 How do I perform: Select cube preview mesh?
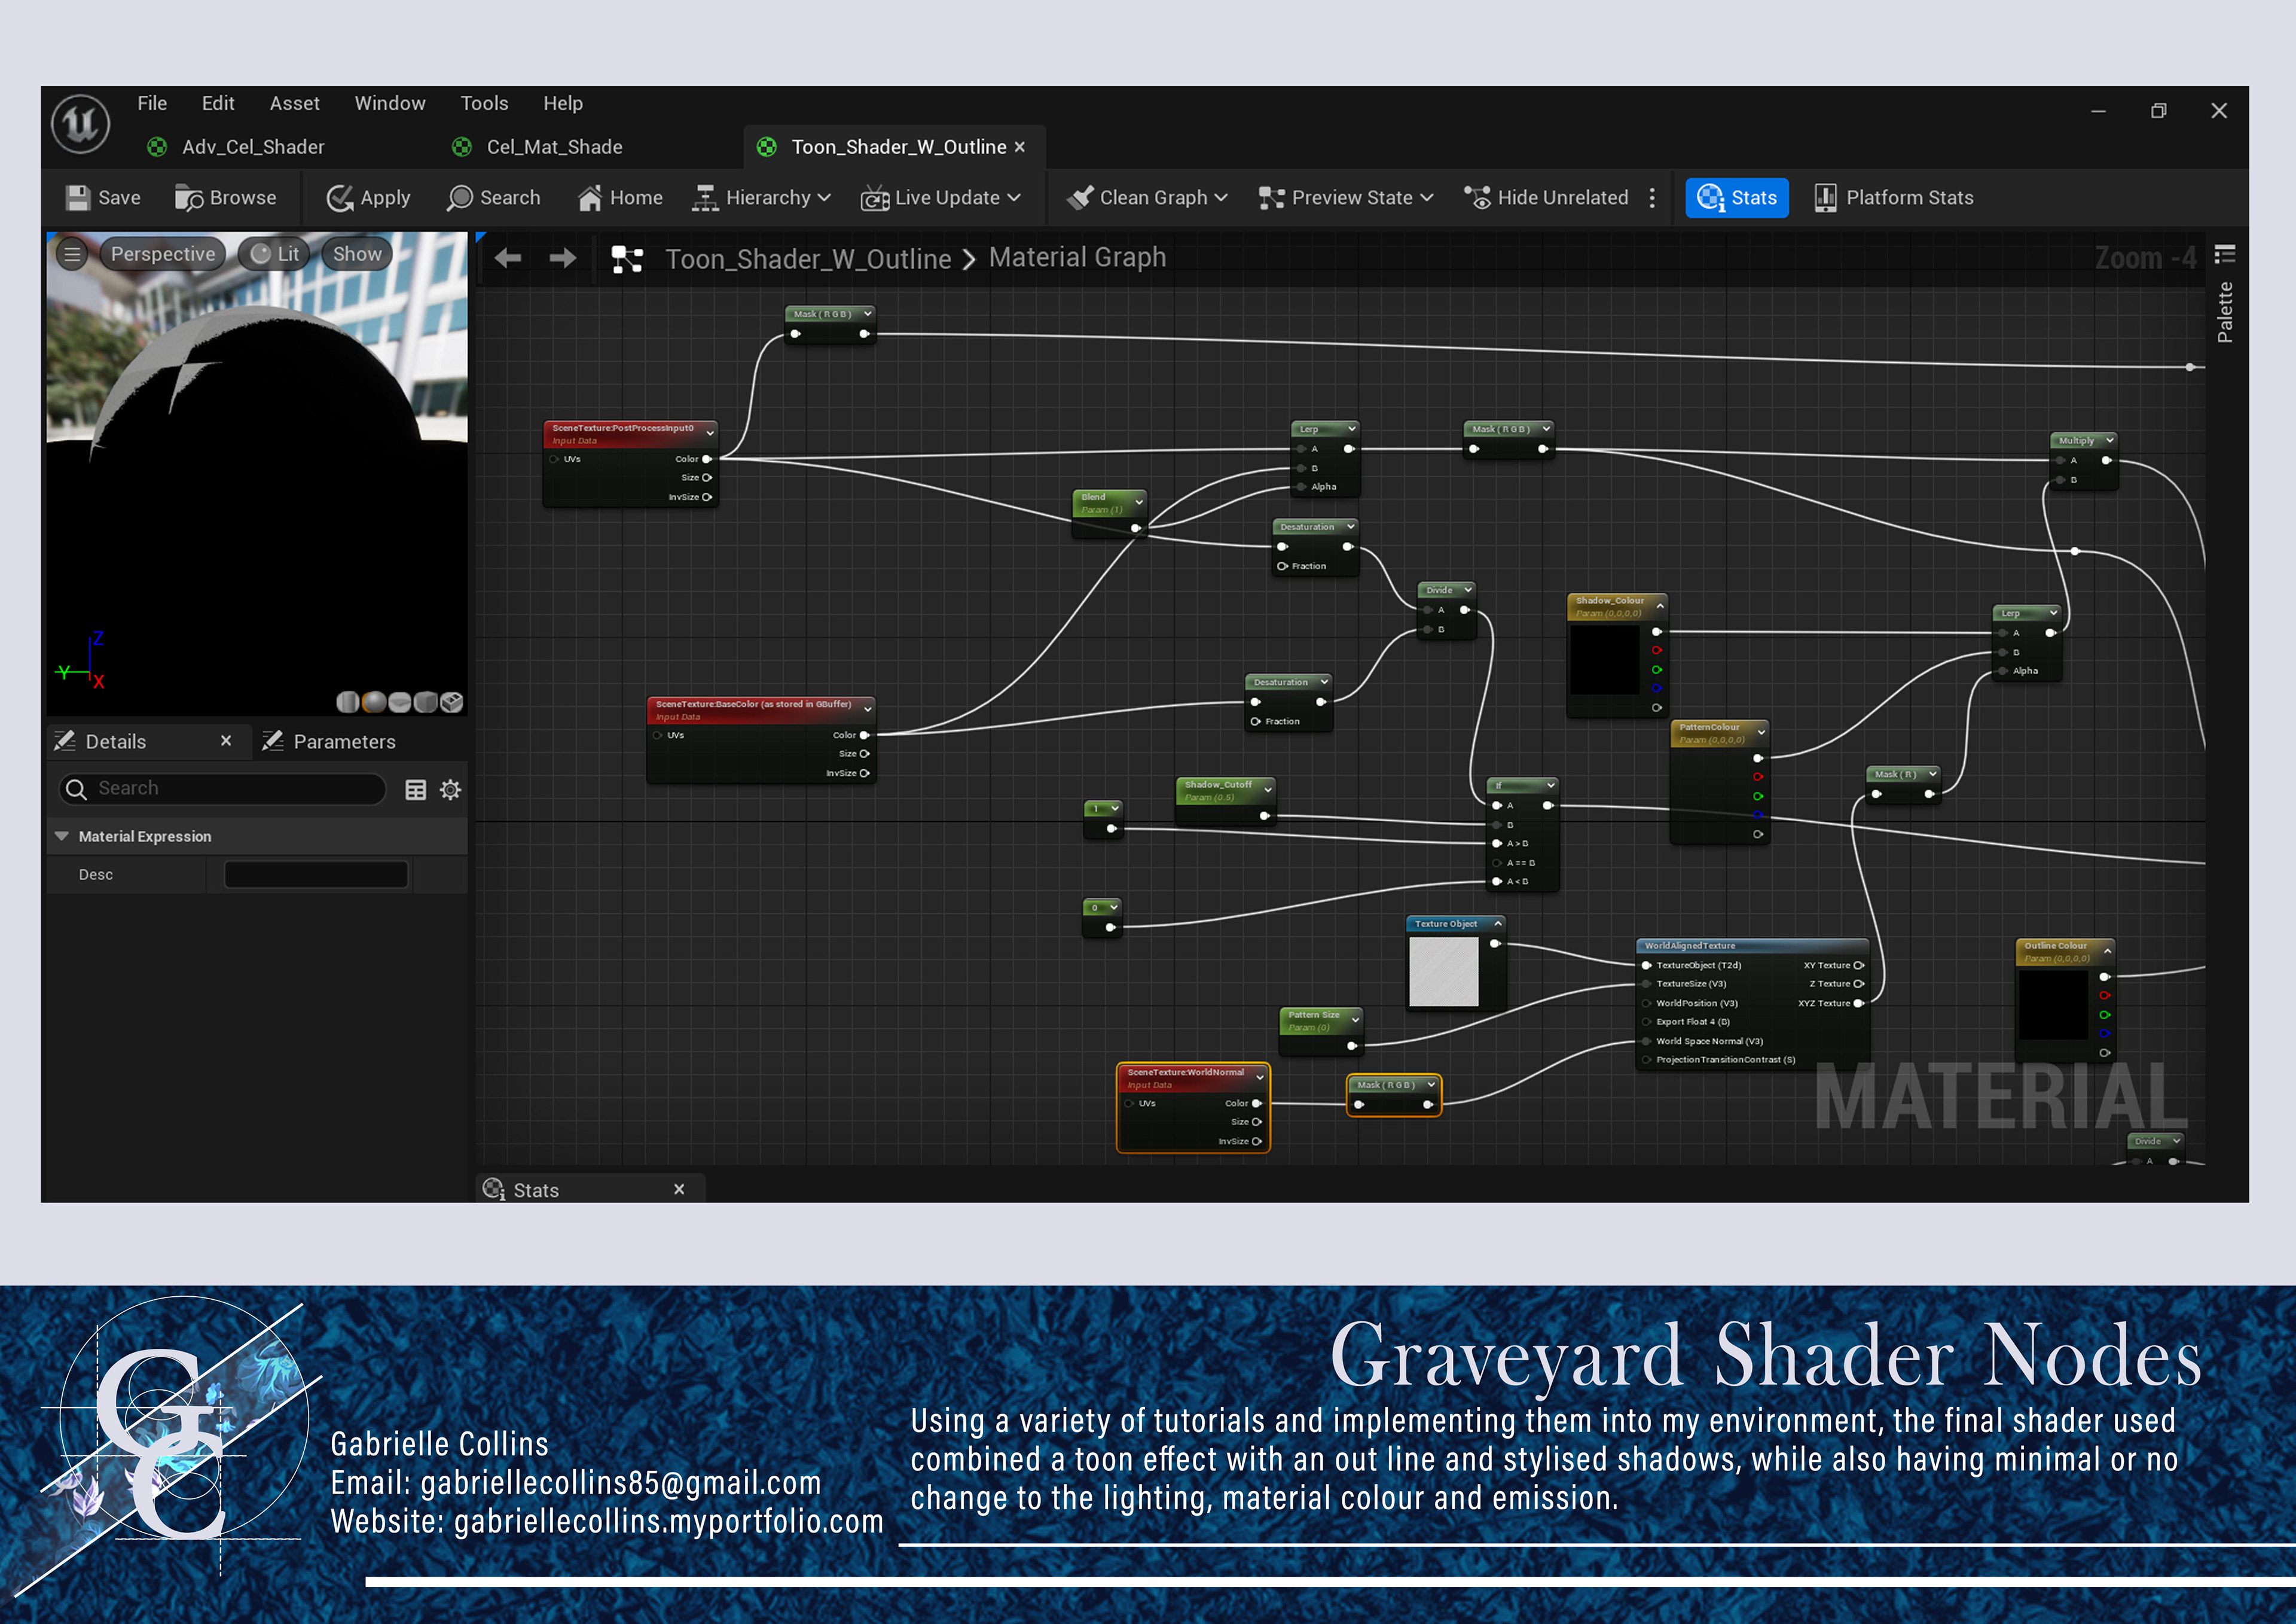pyautogui.click(x=426, y=702)
